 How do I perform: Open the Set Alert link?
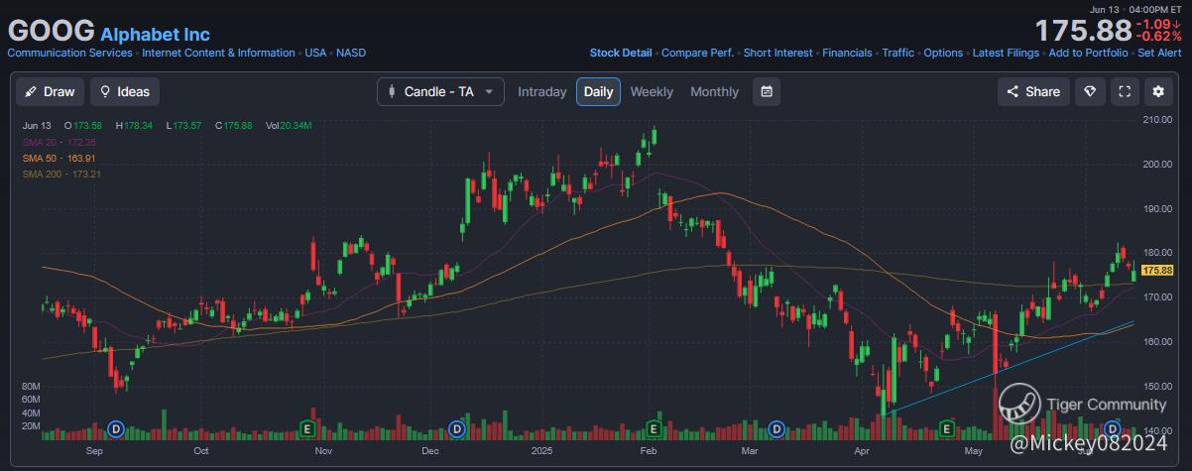coord(1159,53)
